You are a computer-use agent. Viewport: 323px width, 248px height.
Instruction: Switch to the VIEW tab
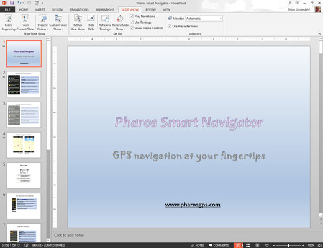pos(166,10)
